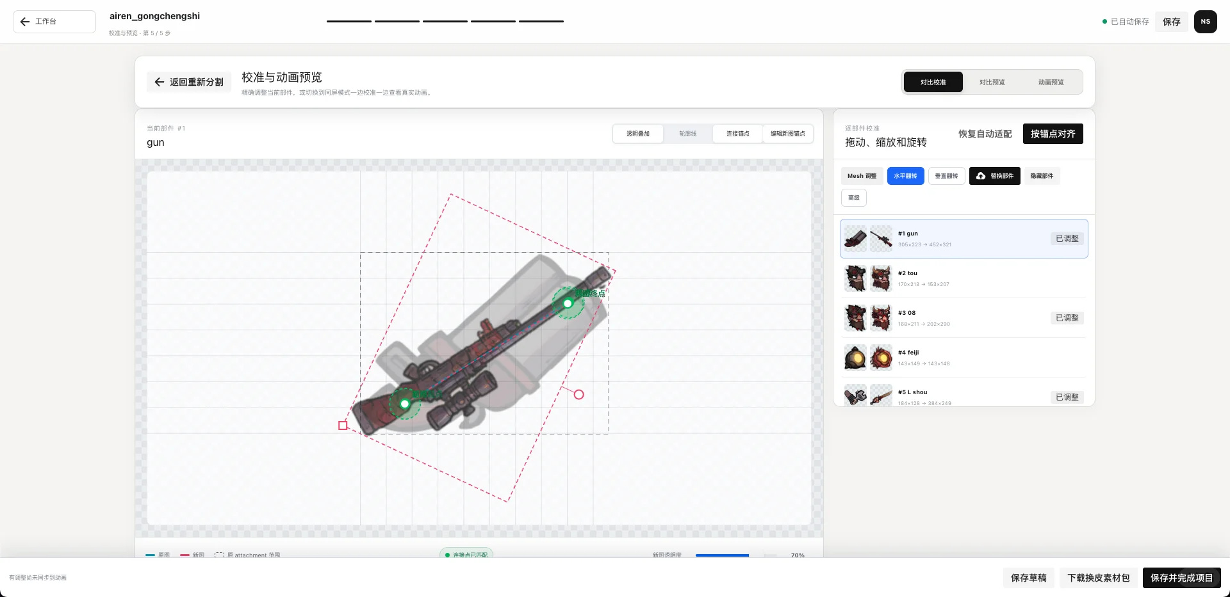
Task: Click the original wrench thumbnail in row #5 L shou
Action: (x=855, y=395)
